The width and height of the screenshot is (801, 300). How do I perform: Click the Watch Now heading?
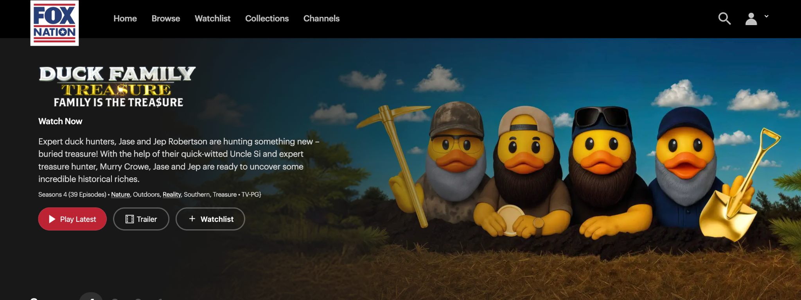tap(60, 121)
